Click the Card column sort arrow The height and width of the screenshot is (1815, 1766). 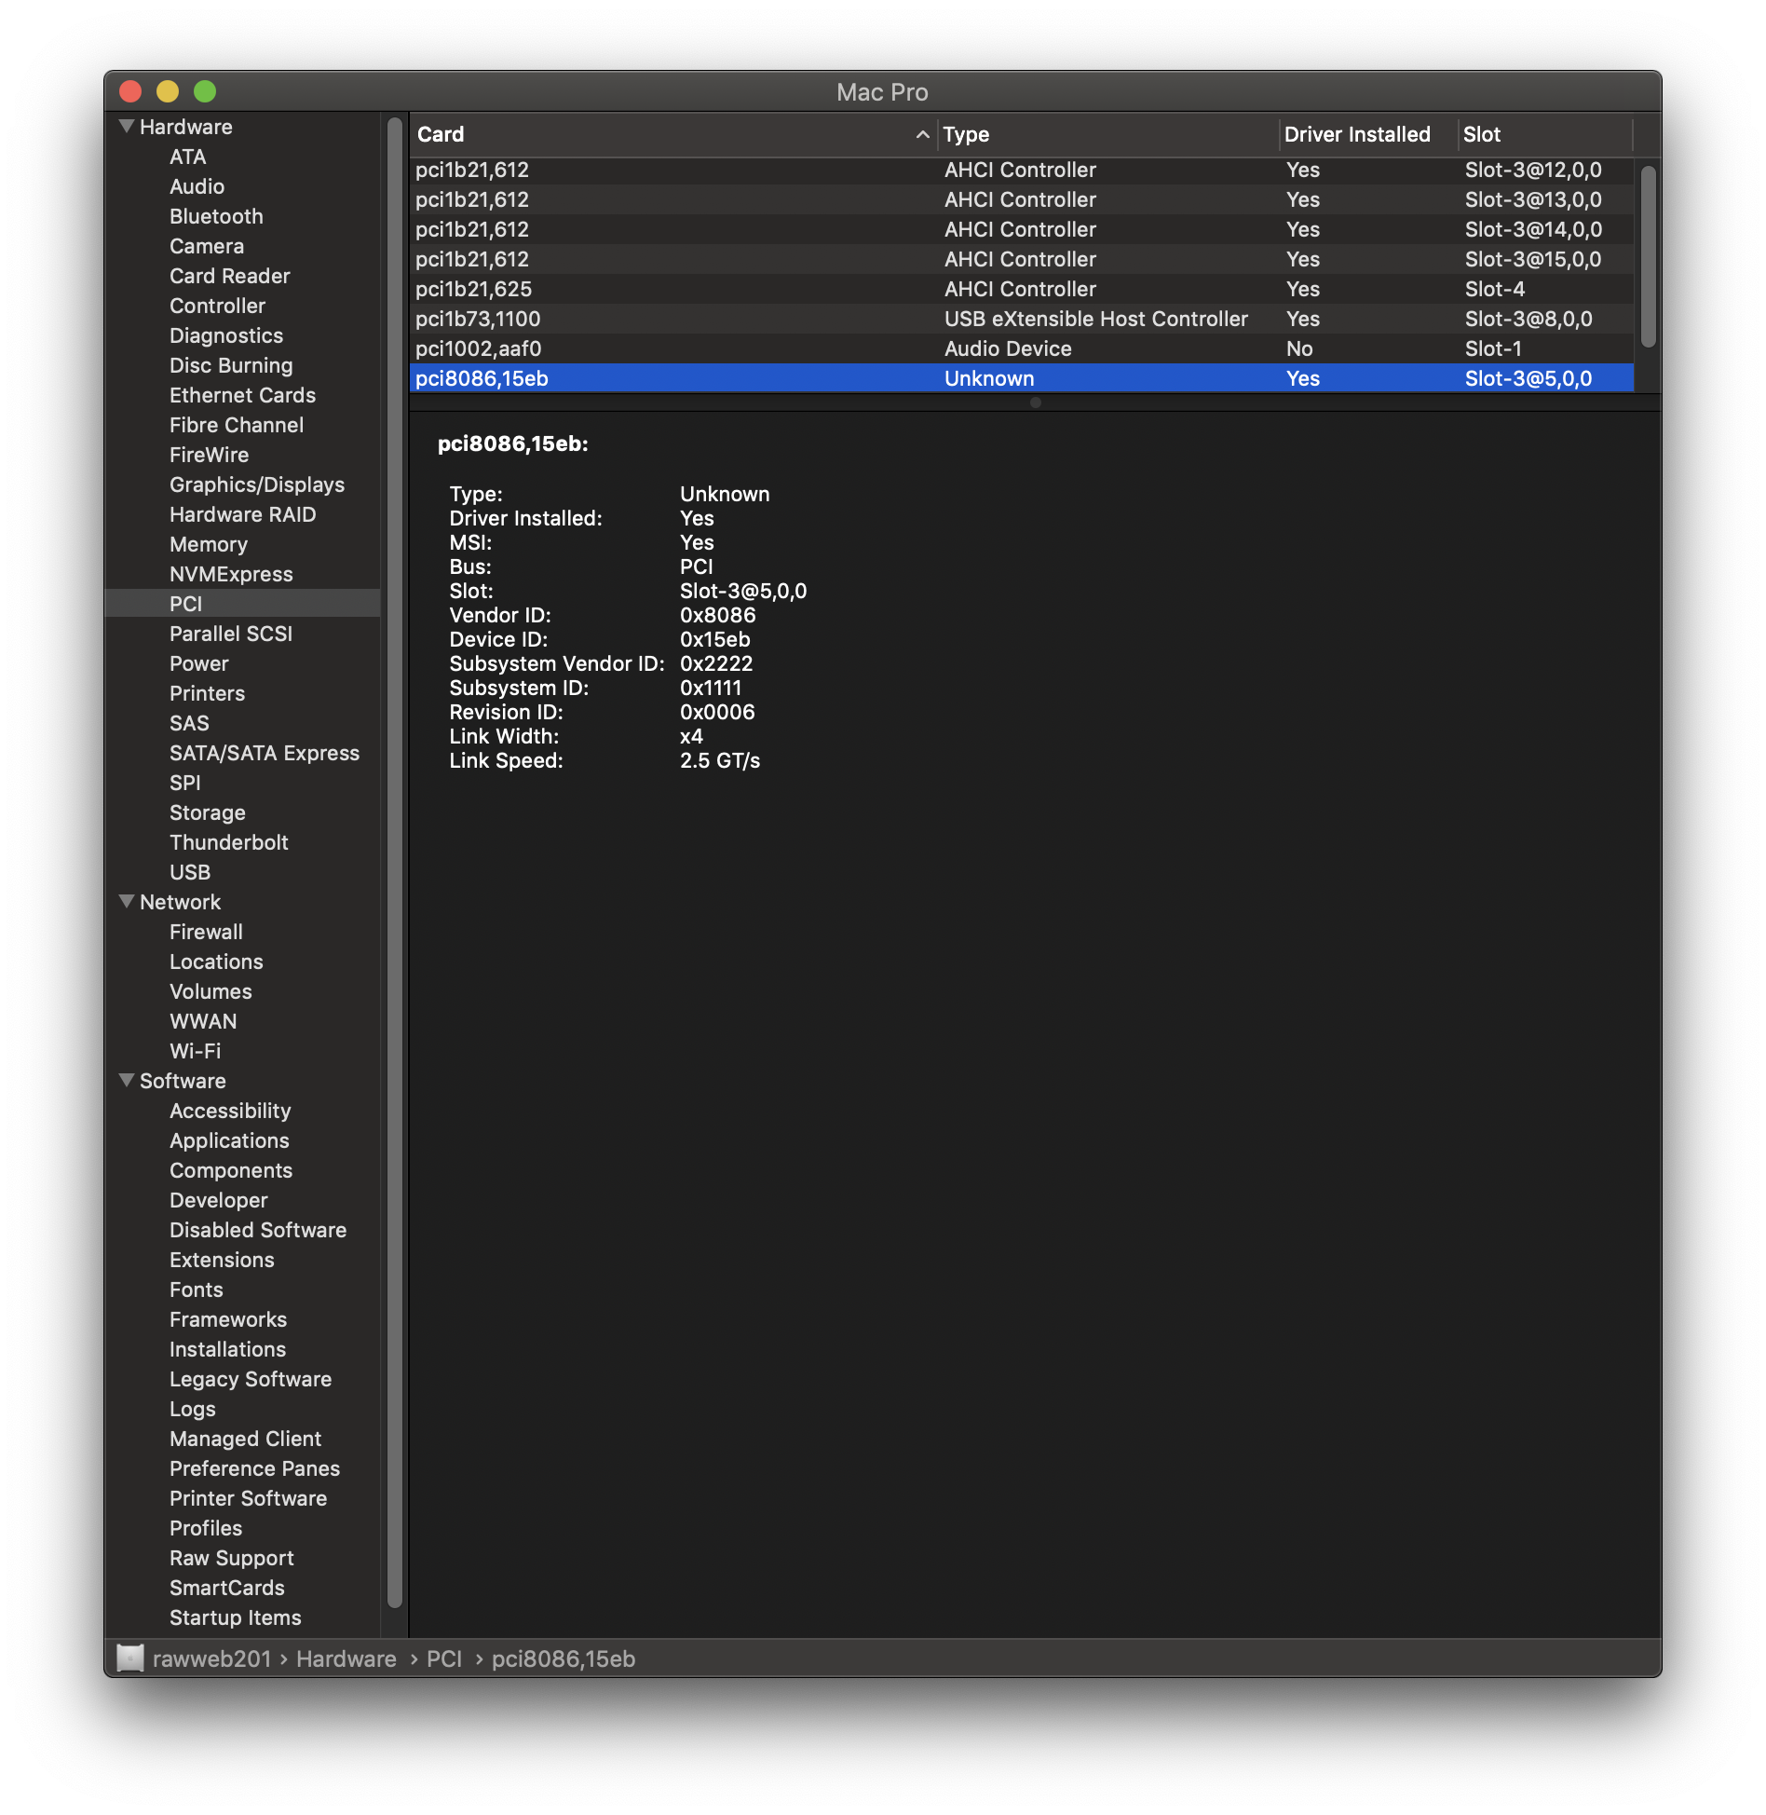coord(922,134)
